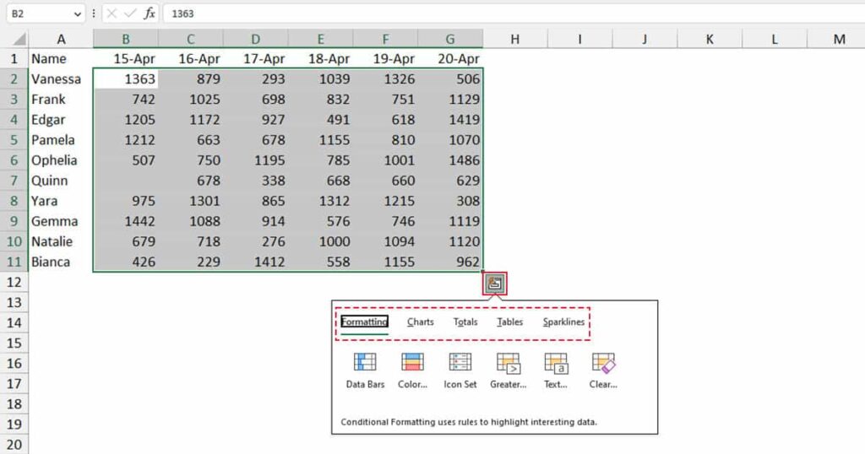
Task: Click the Vanessa name cell
Action: (61, 78)
